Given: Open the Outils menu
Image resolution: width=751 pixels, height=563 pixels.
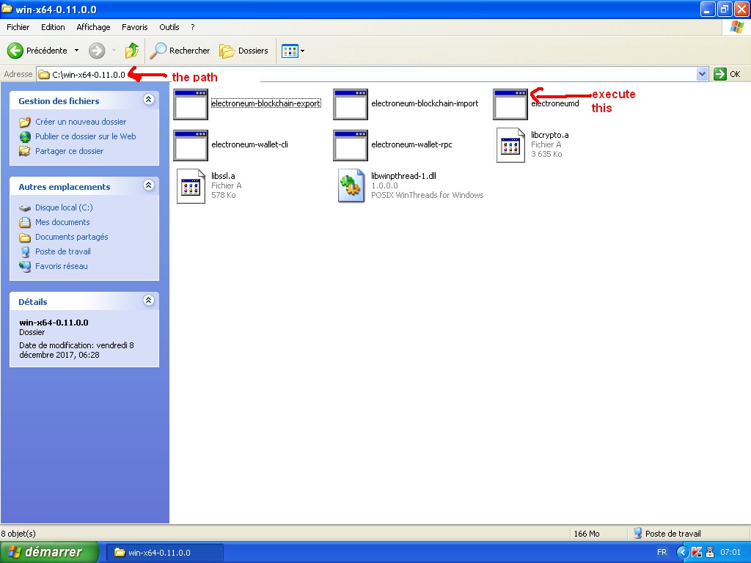Looking at the screenshot, I should (169, 27).
